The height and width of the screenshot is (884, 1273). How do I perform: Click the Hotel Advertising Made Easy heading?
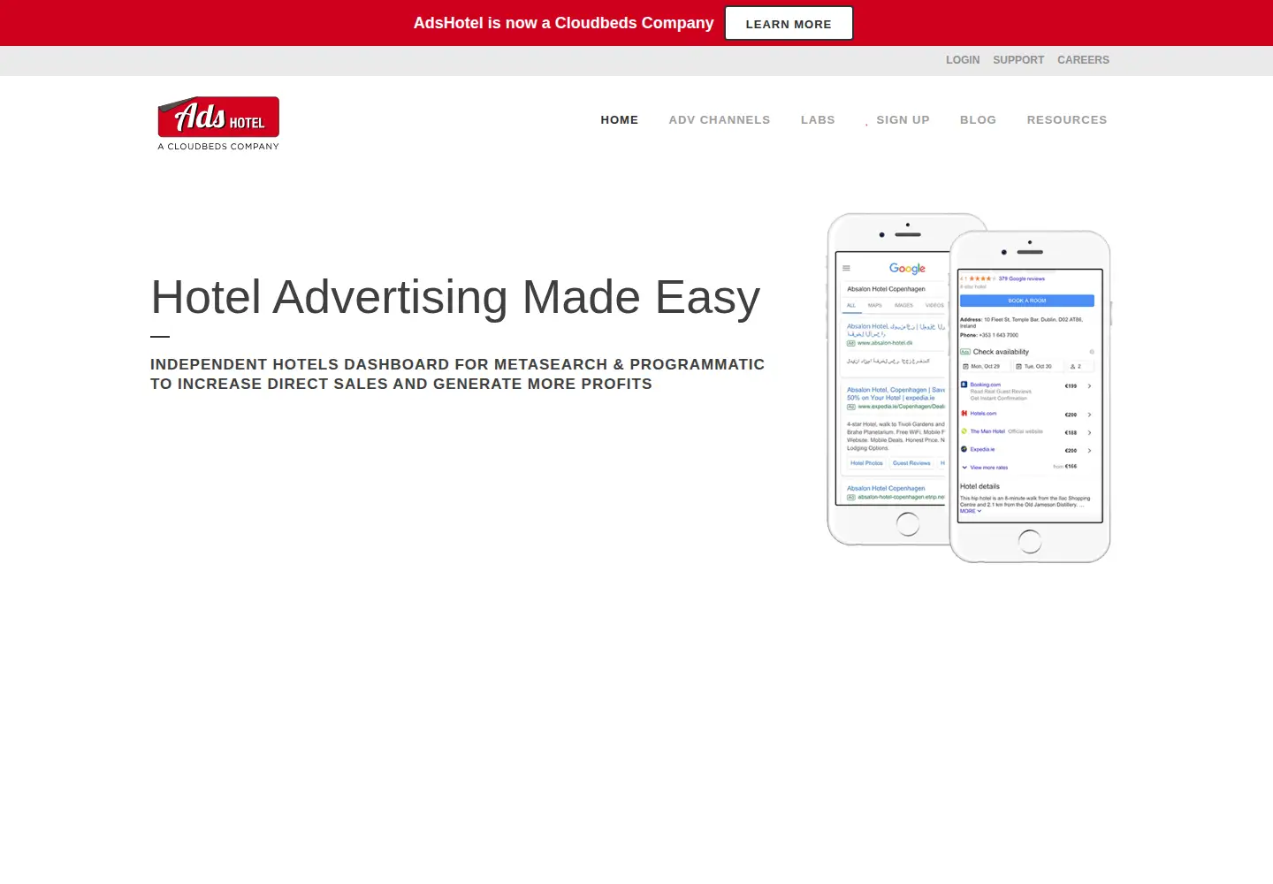click(455, 297)
